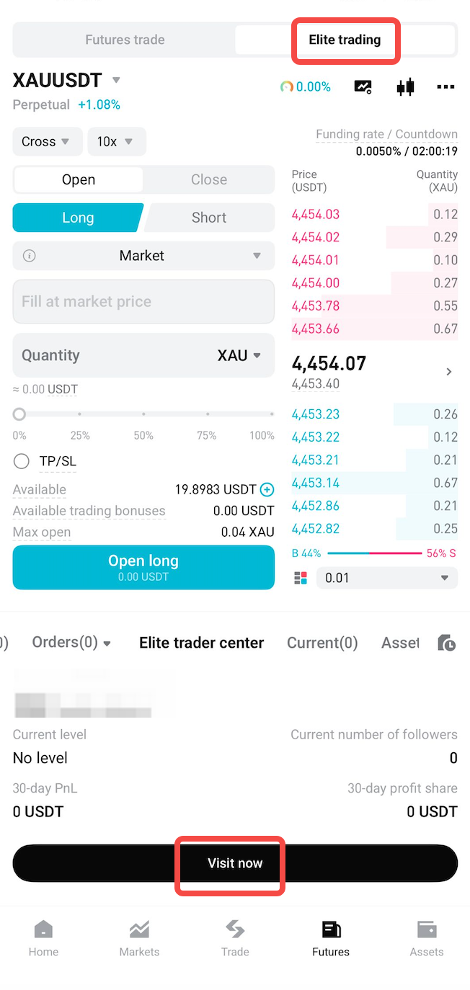
Task: Open the candlestick chart view
Action: click(x=405, y=86)
